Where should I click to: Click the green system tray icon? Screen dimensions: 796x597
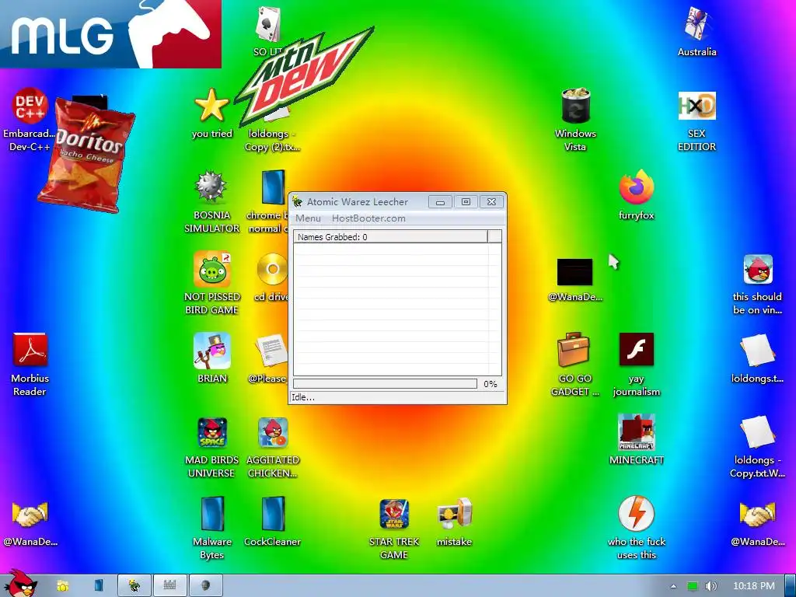click(x=692, y=586)
